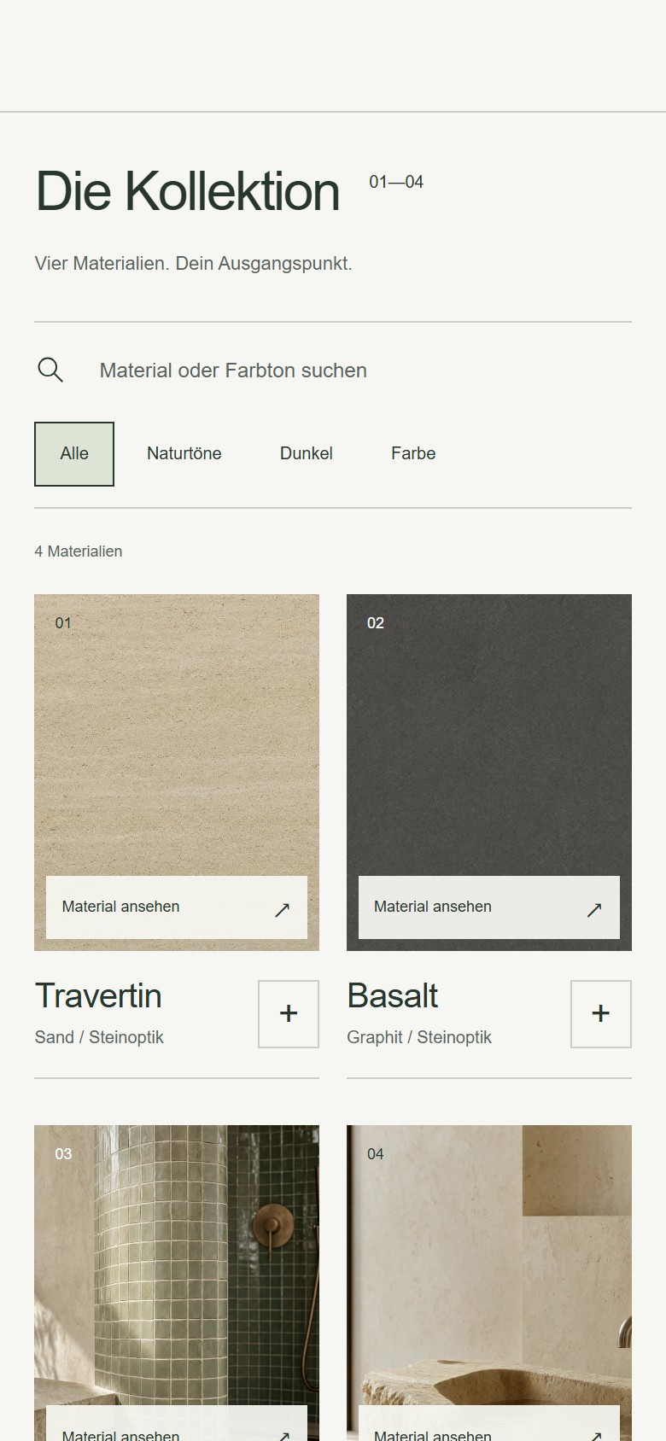Screen dimensions: 666x1441
Task: Filter by Dunkel
Action: [x=307, y=454]
